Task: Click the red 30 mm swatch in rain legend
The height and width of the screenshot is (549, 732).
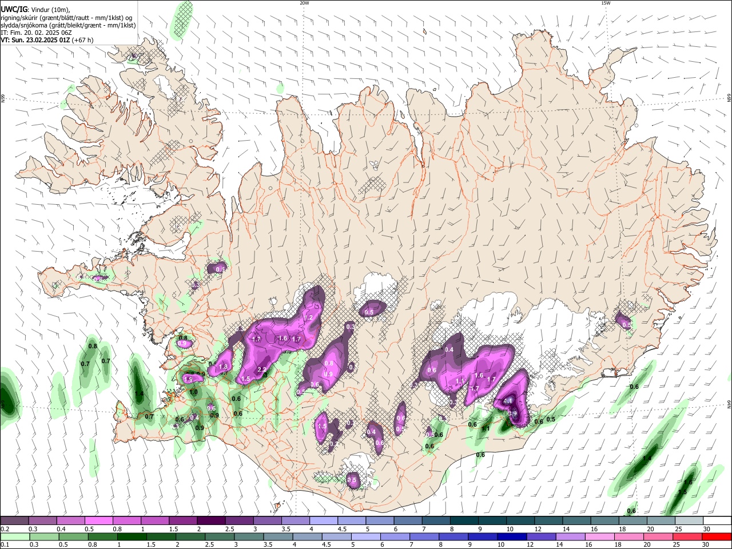Action: pos(717,536)
